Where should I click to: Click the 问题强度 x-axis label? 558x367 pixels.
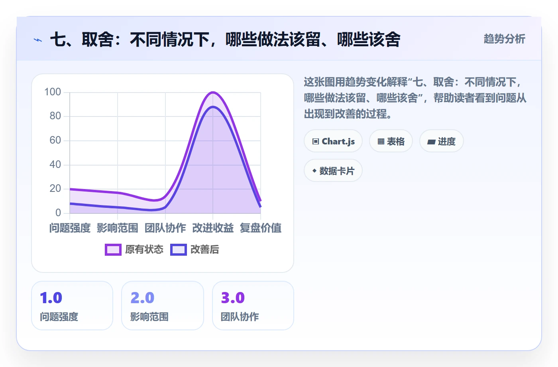(x=70, y=228)
